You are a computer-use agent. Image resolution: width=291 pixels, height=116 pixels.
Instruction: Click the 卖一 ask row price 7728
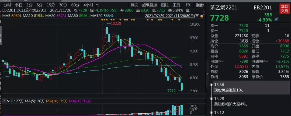coord(243,26)
